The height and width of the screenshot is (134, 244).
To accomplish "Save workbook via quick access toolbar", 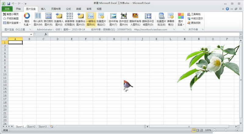I will click(x=9, y=3).
